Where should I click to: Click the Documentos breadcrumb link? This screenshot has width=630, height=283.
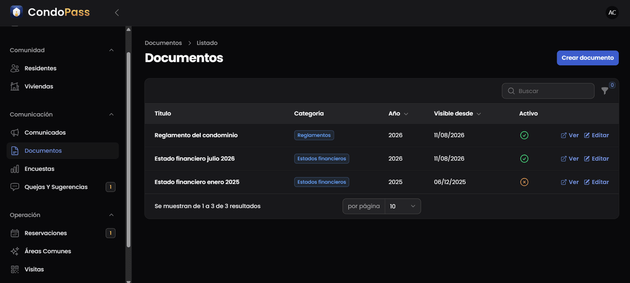click(x=163, y=43)
